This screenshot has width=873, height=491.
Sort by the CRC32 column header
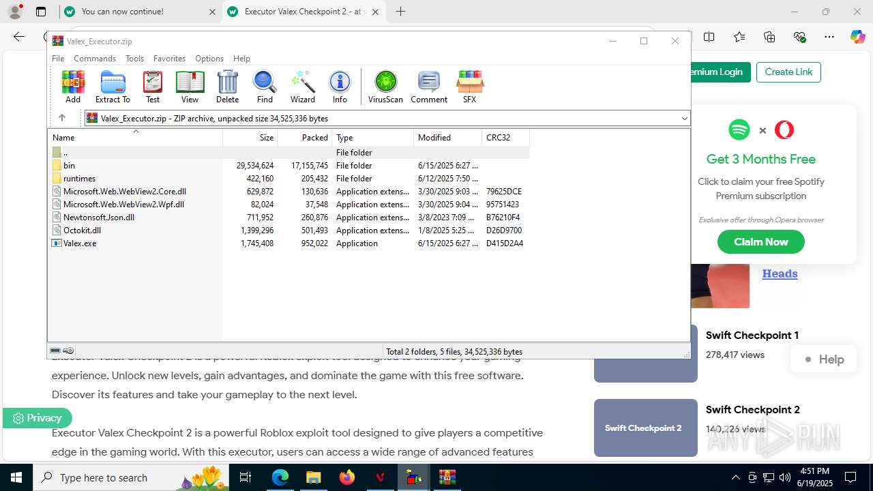coord(505,138)
